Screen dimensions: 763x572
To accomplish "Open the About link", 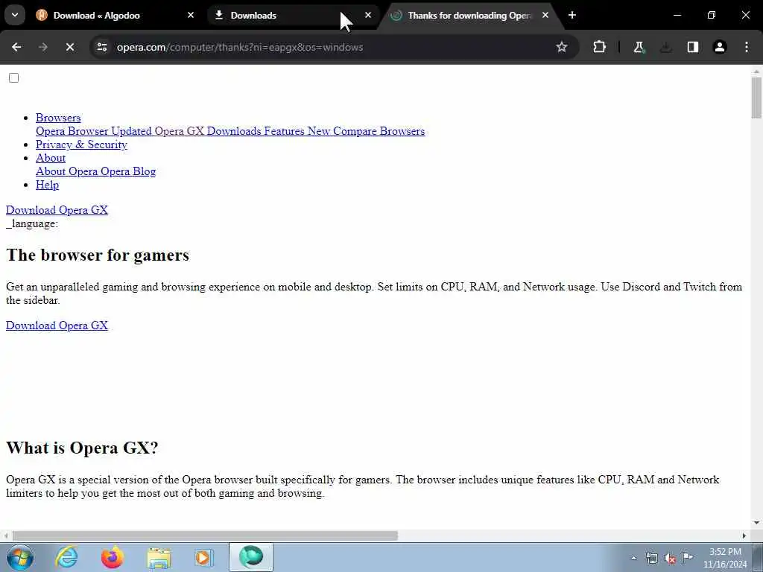I will (x=51, y=158).
